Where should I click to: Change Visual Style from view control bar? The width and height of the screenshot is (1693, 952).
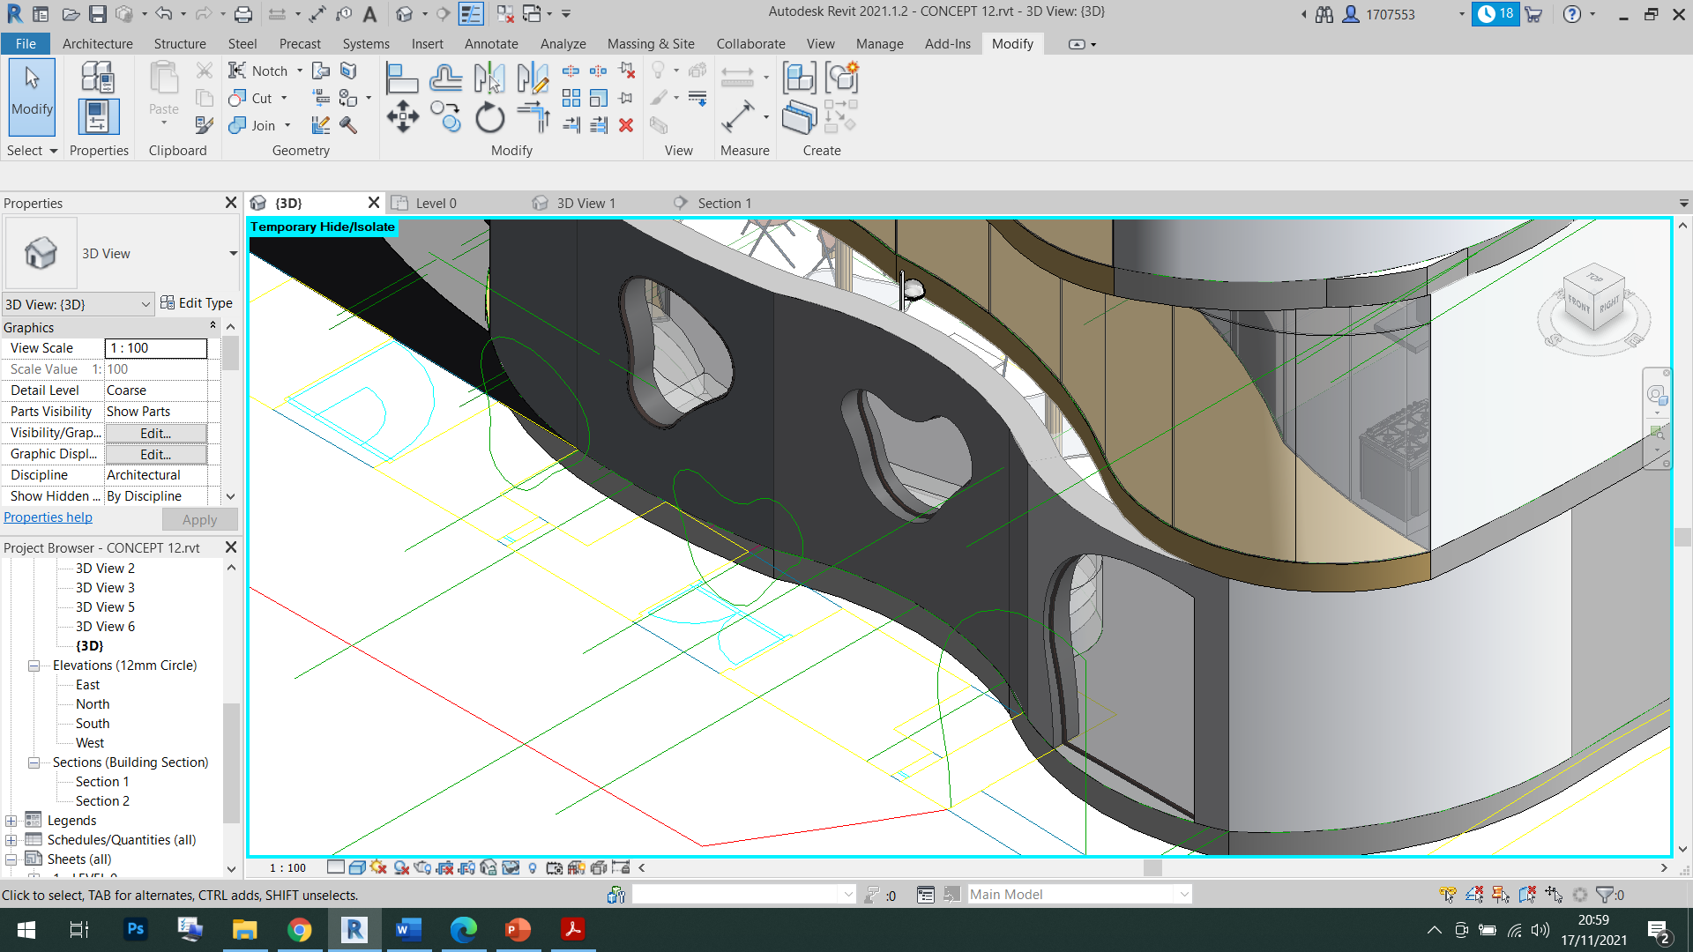click(x=357, y=867)
